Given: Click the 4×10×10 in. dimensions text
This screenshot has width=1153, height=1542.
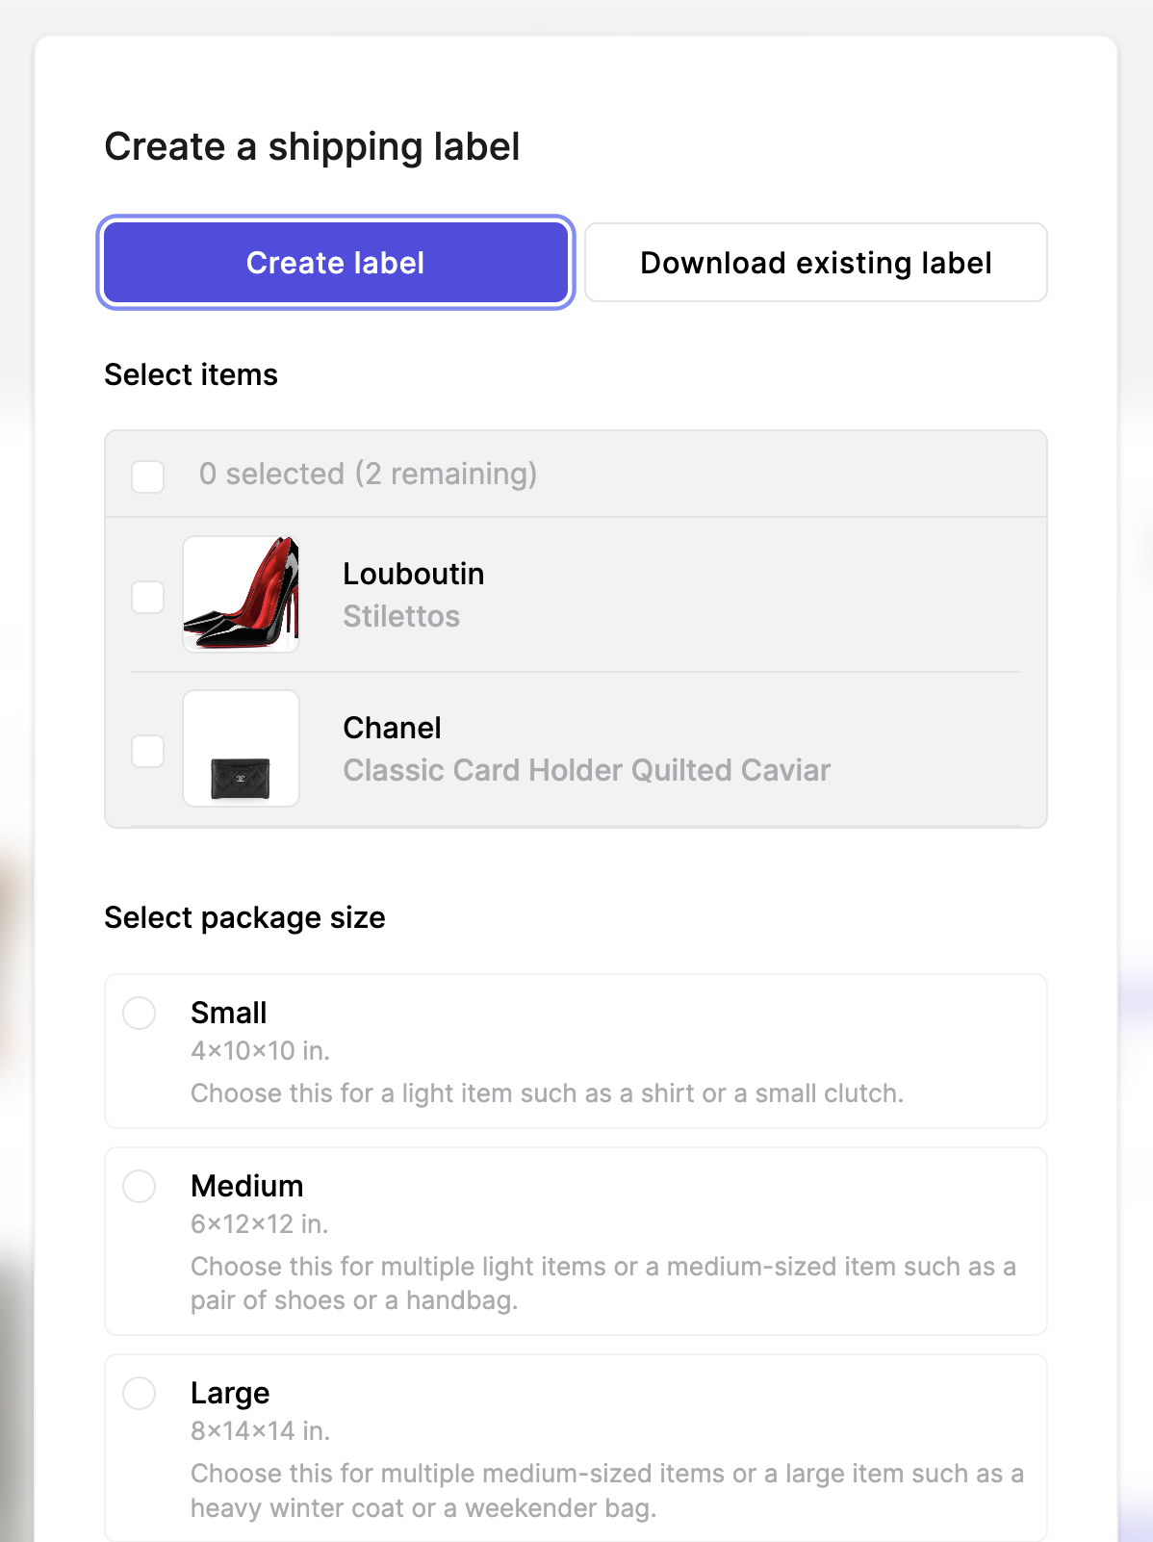Looking at the screenshot, I should [x=261, y=1050].
